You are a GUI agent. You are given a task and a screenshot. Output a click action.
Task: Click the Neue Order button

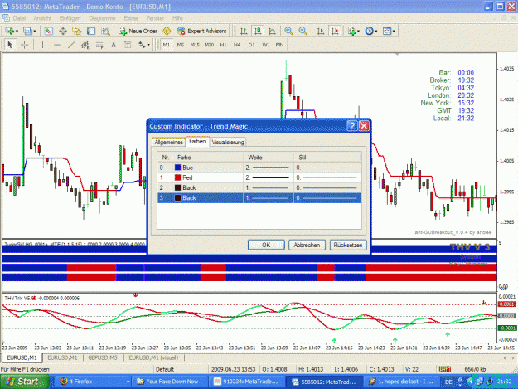[x=138, y=31]
